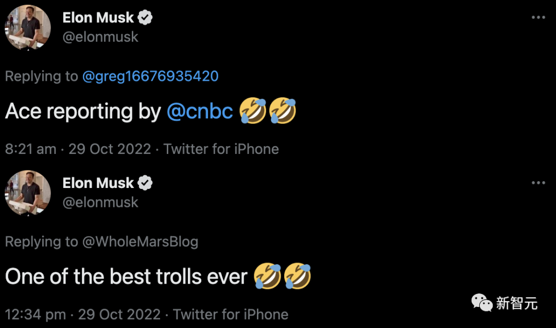Open the more options menu on the CNBC tweet
This screenshot has width=556, height=328.
click(538, 18)
